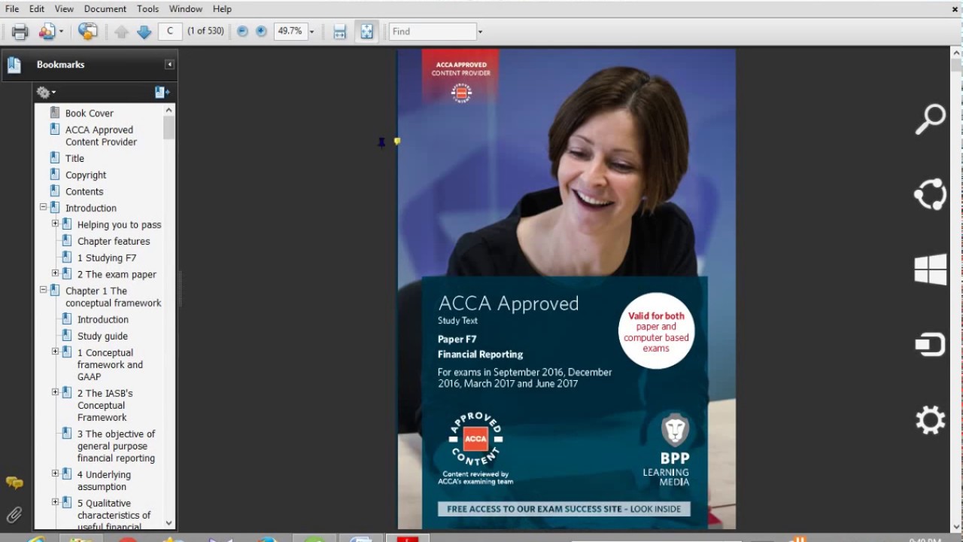This screenshot has width=963, height=542.
Task: Select 3 The objective of general purpose bookmark
Action: (x=116, y=446)
